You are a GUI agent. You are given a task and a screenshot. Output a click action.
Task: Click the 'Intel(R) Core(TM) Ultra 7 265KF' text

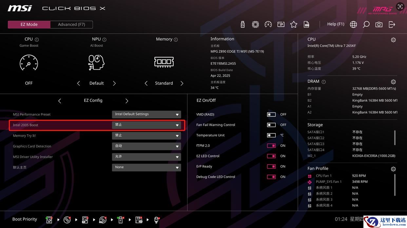pyautogui.click(x=331, y=46)
